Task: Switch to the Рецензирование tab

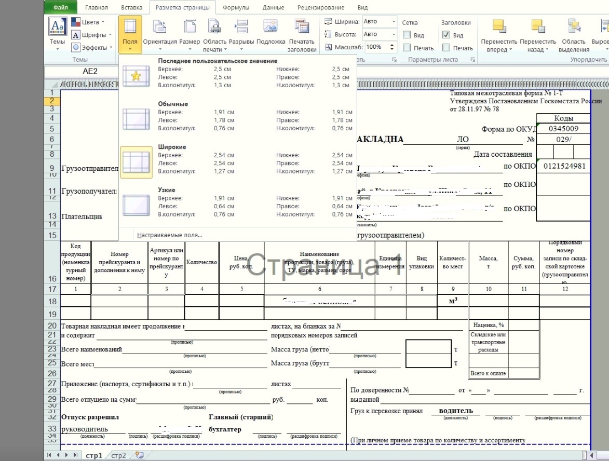Action: pos(321,7)
